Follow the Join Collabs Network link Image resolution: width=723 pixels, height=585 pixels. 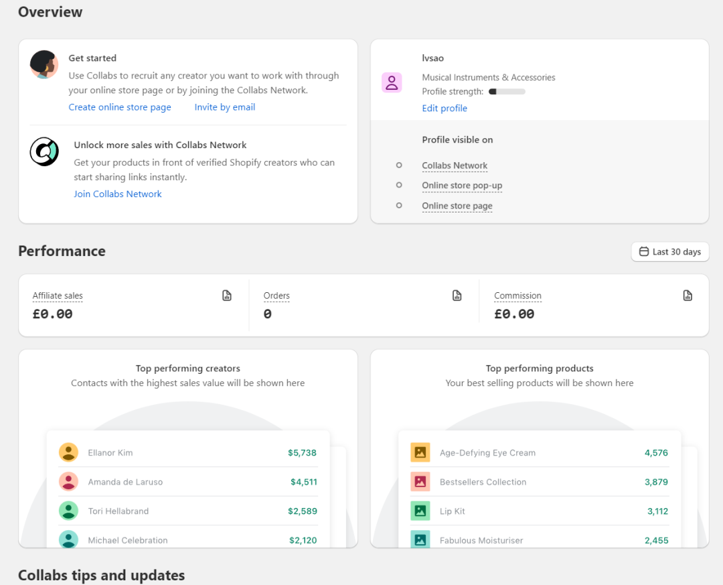coord(118,194)
